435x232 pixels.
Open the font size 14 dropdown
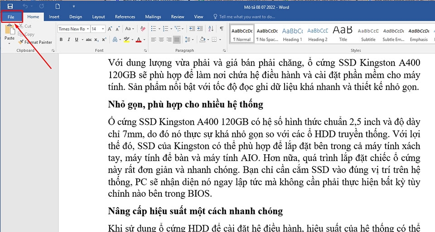pyautogui.click(x=103, y=29)
